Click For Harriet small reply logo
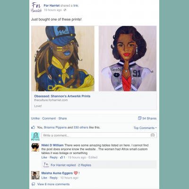The width and height of the screenshot is (189, 189). pyautogui.click(x=46, y=165)
